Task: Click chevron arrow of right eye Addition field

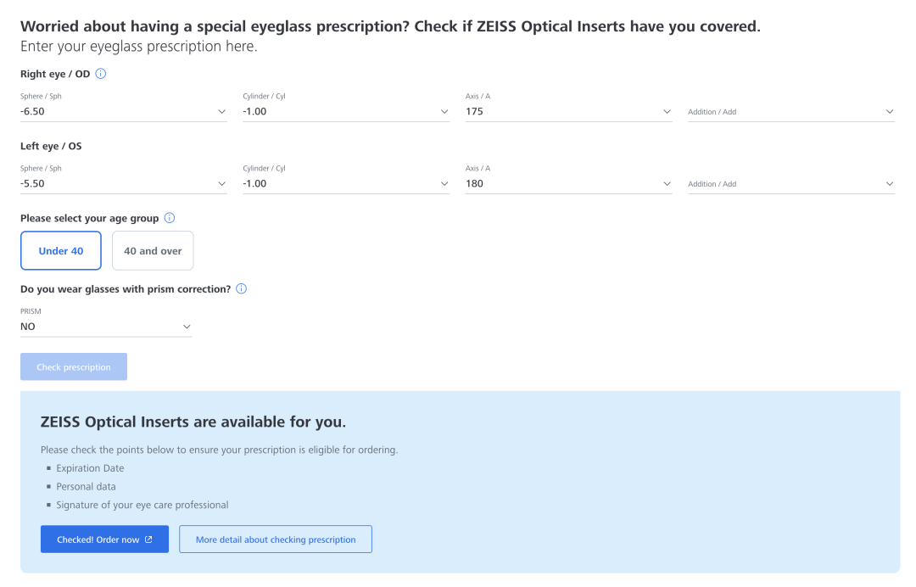Action: 889,111
